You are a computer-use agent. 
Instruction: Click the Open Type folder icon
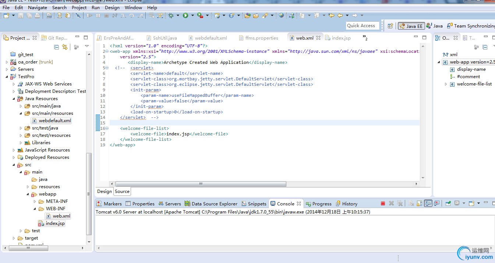[247, 15]
